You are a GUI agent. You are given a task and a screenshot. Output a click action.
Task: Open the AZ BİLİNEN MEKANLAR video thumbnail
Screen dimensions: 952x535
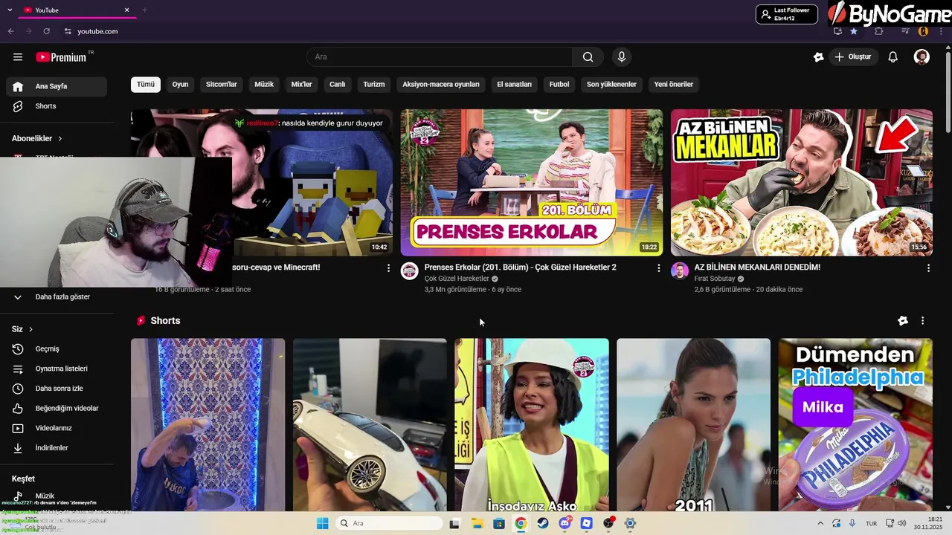802,183
